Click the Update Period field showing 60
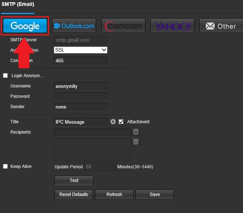Screen dimensions: 243x213 (100, 167)
